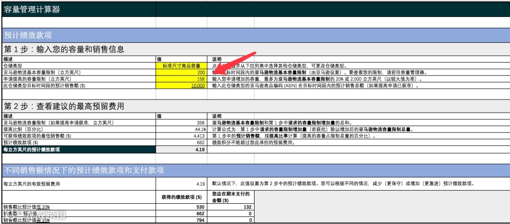Click the 提高比例（百分比） label
Viewport: 510px width, 224px height.
tap(24, 129)
